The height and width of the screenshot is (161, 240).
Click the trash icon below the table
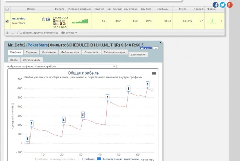click(8, 32)
